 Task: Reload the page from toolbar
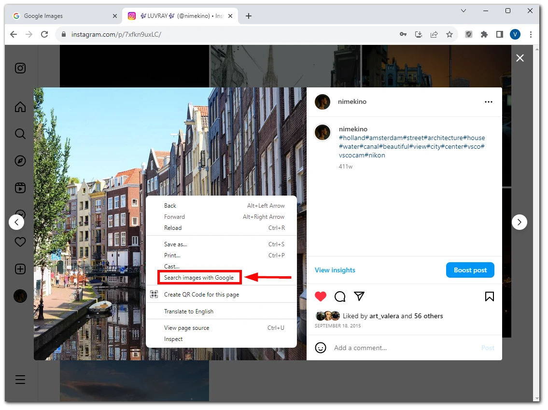point(44,34)
